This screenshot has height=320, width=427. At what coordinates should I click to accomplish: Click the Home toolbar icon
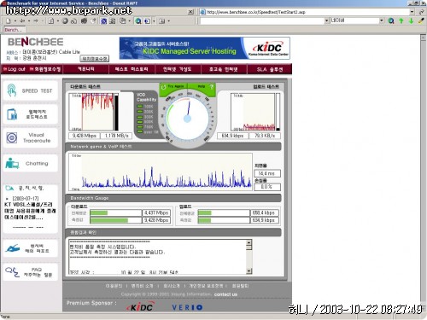tap(51, 21)
